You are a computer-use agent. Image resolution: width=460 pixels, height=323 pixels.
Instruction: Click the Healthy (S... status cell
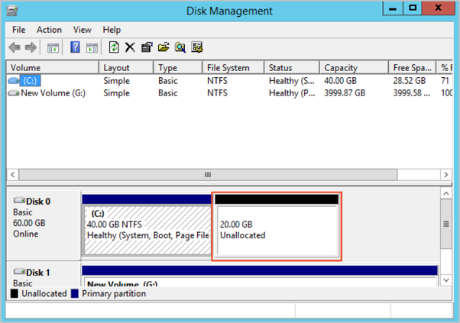(292, 81)
